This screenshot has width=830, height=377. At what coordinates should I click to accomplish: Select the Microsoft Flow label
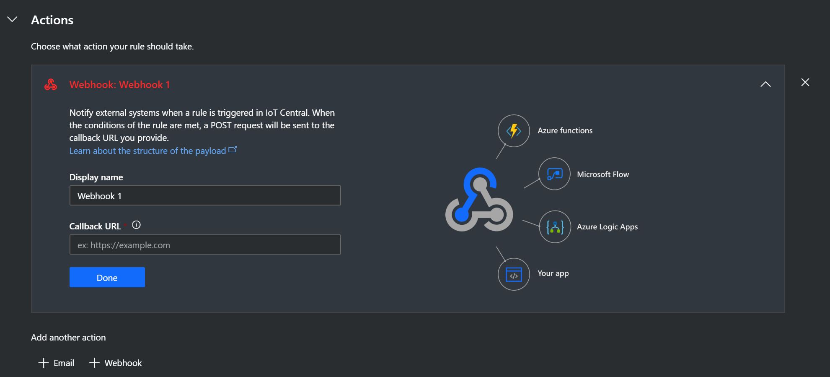click(x=603, y=174)
